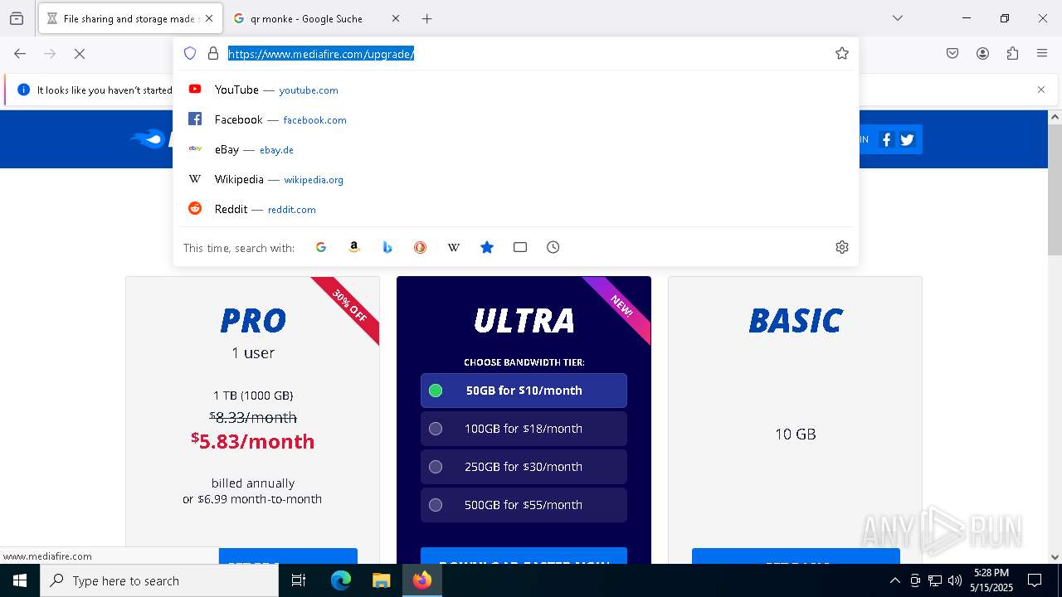Open Windows notification center

pyautogui.click(x=1035, y=580)
